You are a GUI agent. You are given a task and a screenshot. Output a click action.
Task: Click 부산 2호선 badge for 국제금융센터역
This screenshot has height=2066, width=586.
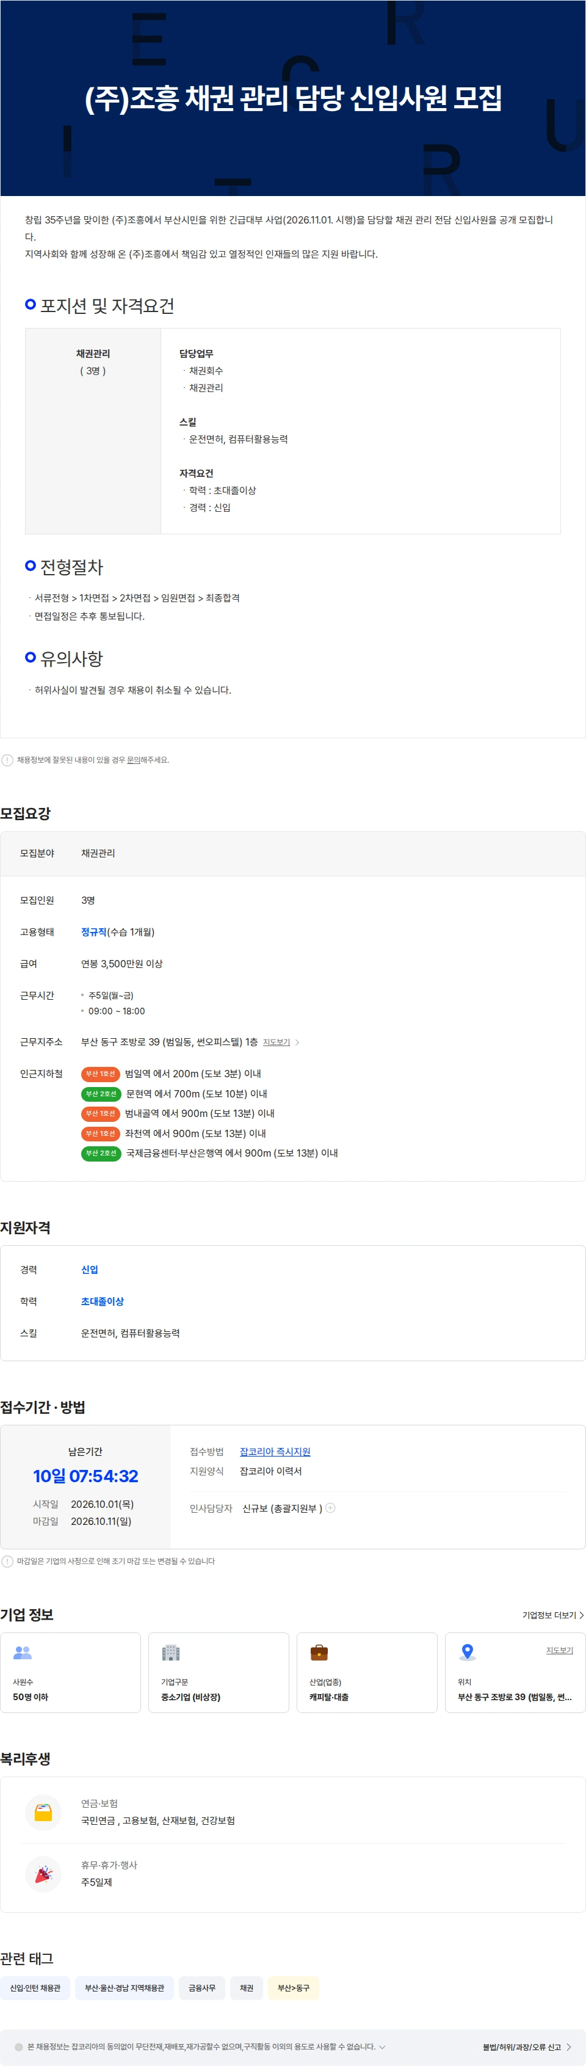click(x=101, y=1153)
